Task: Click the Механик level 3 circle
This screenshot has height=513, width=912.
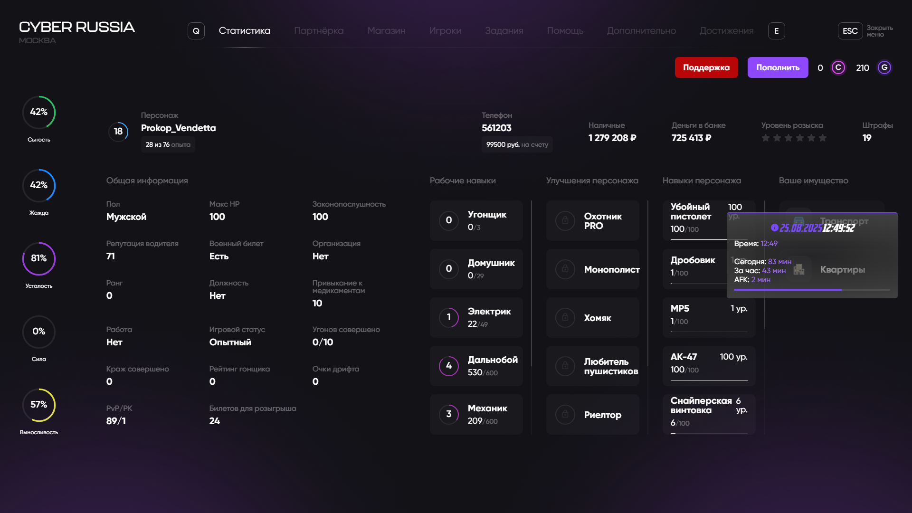Action: coord(449,415)
